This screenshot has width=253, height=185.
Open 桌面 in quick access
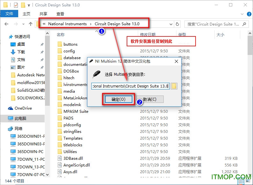[x=21, y=44]
